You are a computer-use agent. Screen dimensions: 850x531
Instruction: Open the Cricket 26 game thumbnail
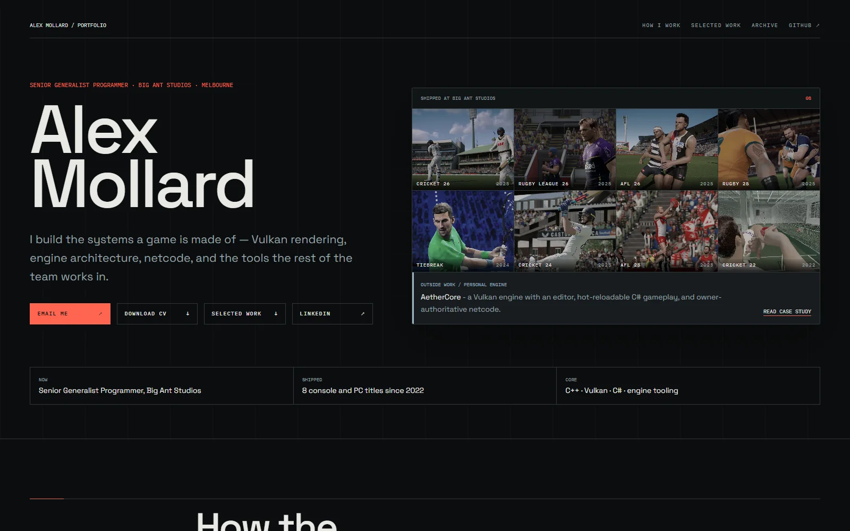[x=463, y=149]
